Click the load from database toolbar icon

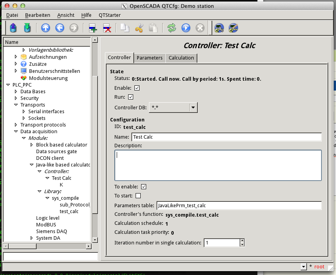14,28
